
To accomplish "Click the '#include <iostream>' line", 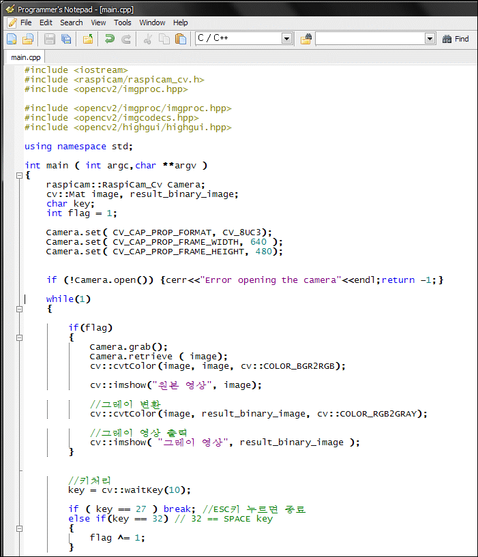I will point(76,70).
